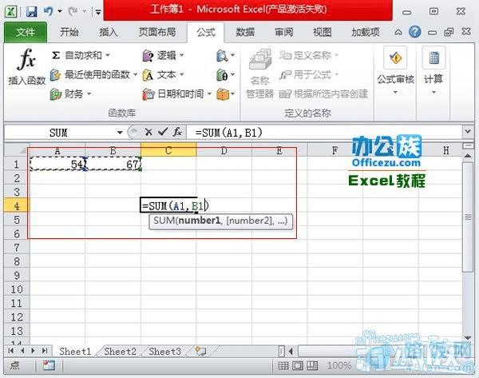Image resolution: width=479 pixels, height=378 pixels.
Task: Switch to Page Break Preview
Action: pos(312,365)
